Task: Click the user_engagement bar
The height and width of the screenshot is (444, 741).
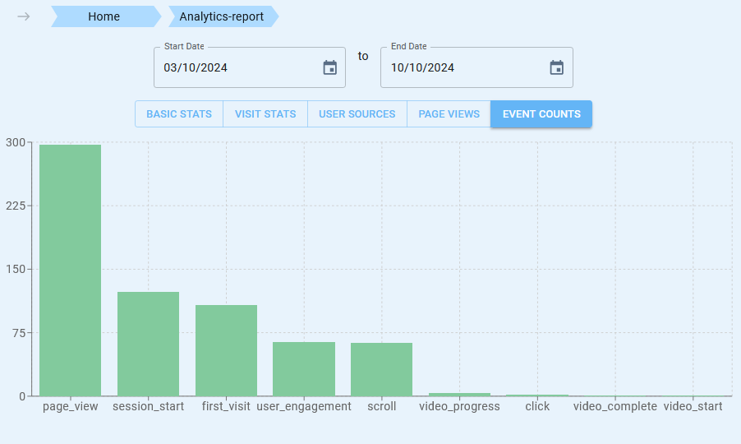Action: [x=304, y=369]
